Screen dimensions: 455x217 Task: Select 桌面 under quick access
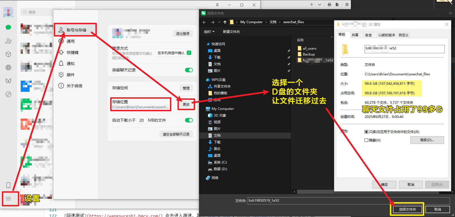click(217, 51)
